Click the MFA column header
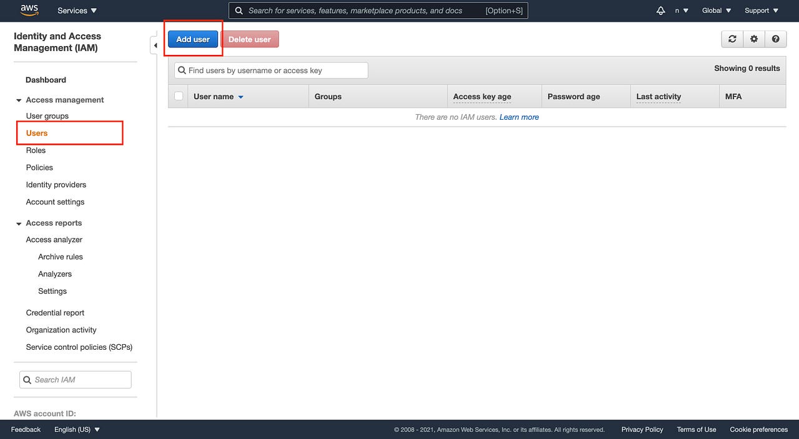Viewport: 799px width, 439px height. click(x=733, y=97)
